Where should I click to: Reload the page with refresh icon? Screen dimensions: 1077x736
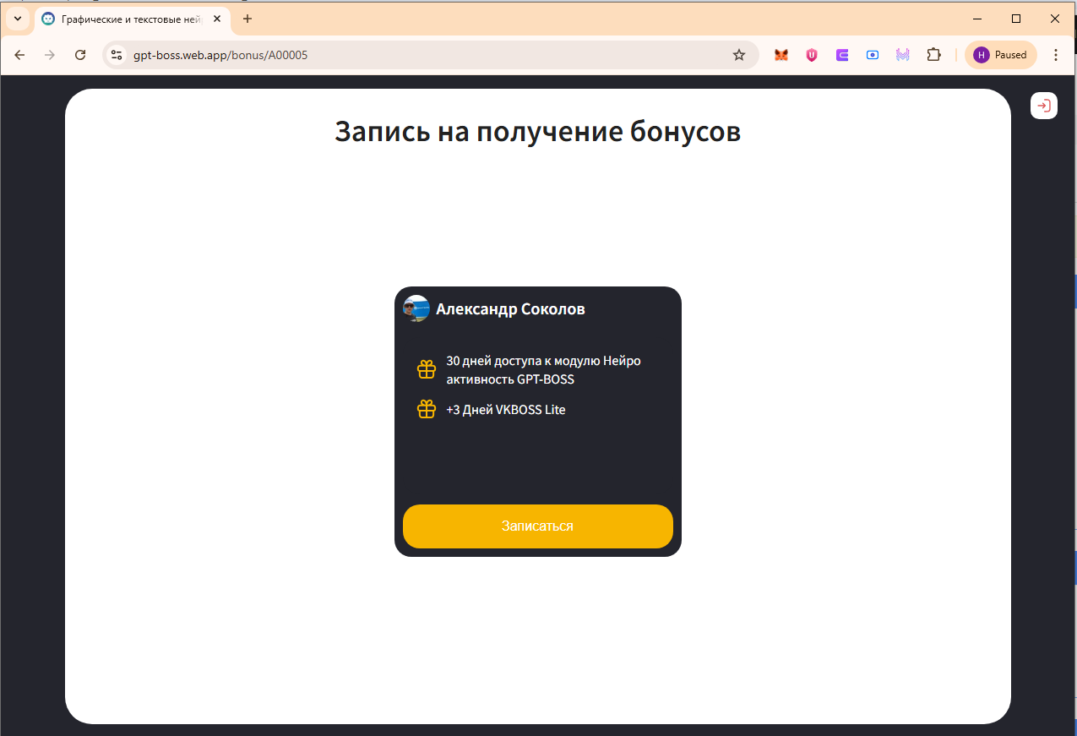[80, 55]
